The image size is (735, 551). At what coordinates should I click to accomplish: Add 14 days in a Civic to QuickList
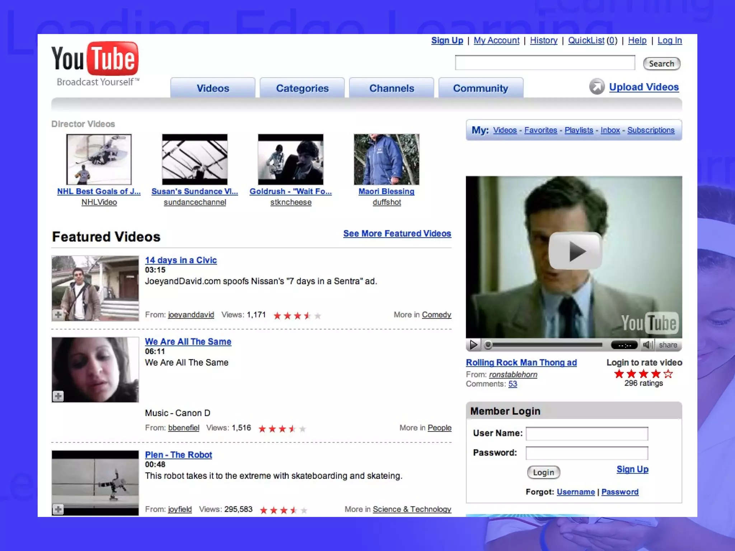click(58, 315)
